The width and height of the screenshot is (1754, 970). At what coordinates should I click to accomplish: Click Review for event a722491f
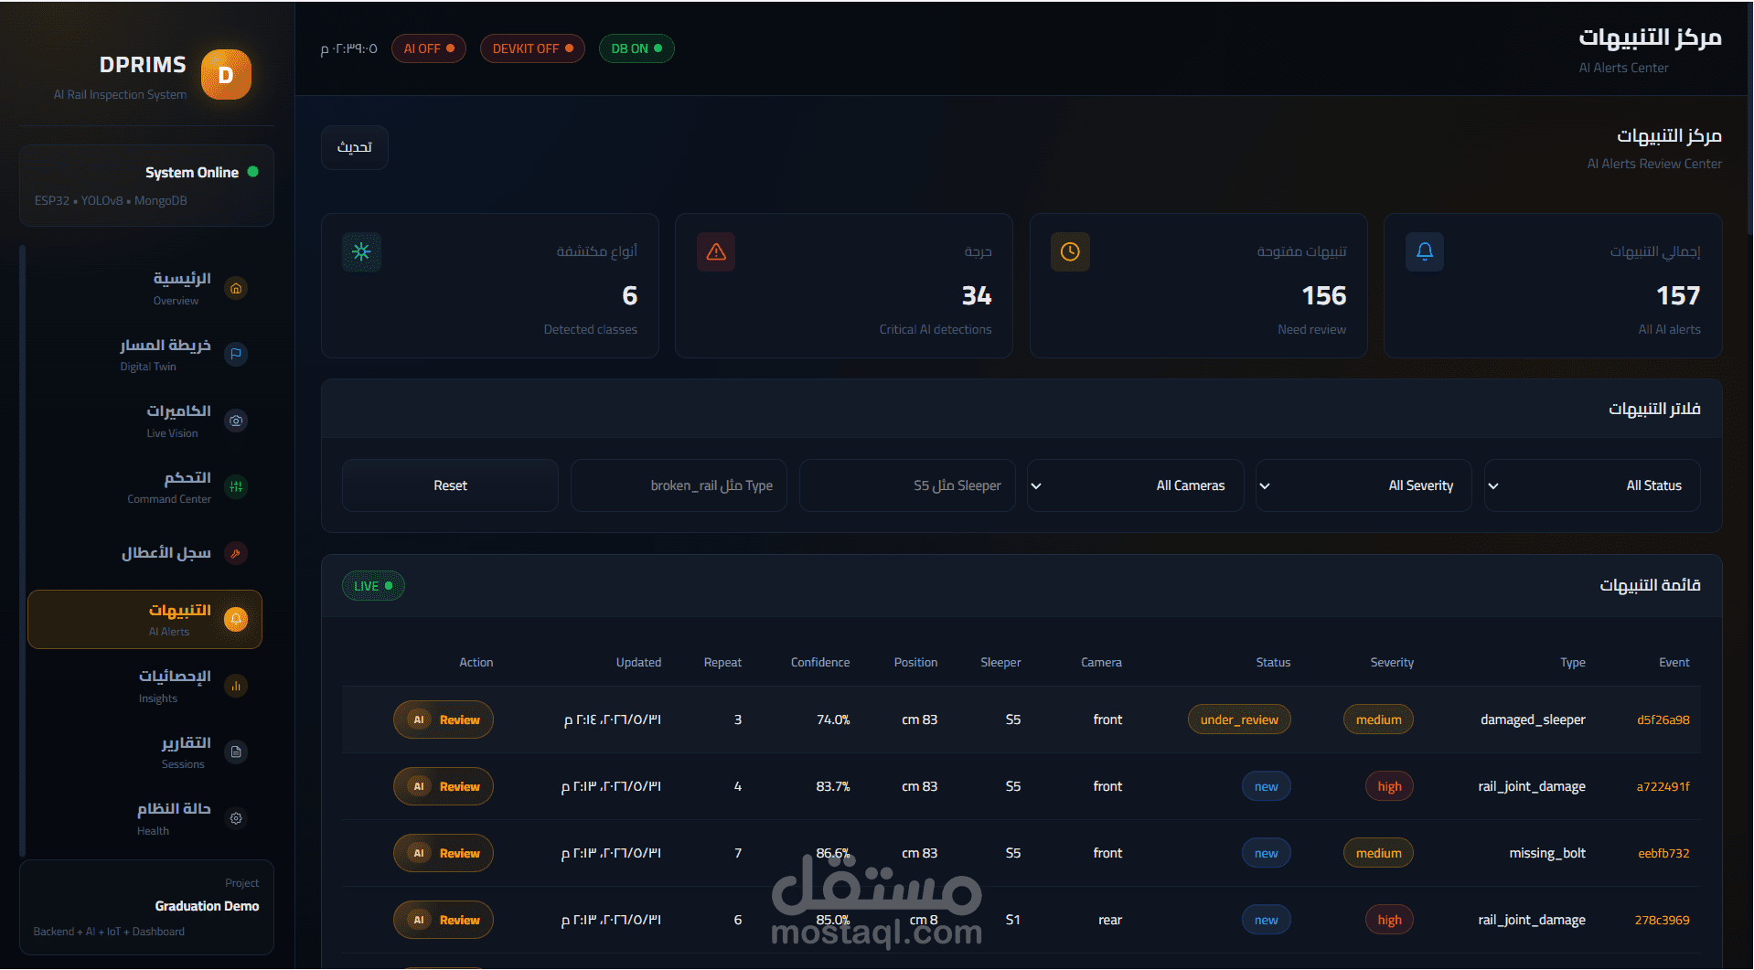point(444,787)
